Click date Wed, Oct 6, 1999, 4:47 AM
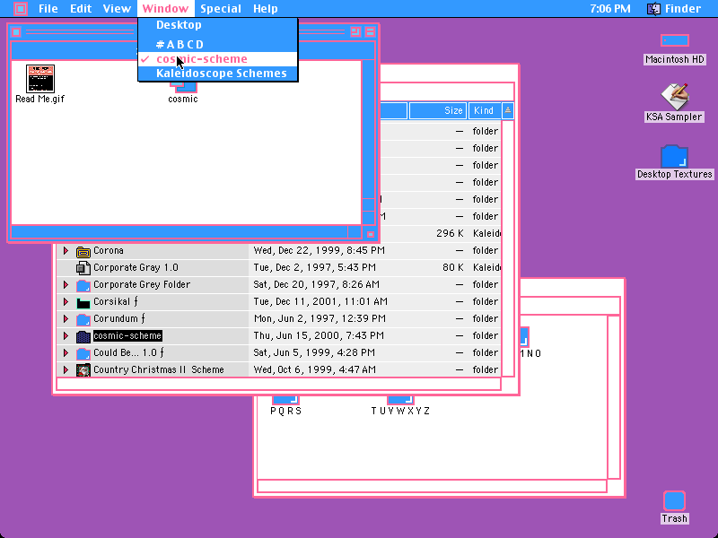718x538 pixels. [315, 369]
